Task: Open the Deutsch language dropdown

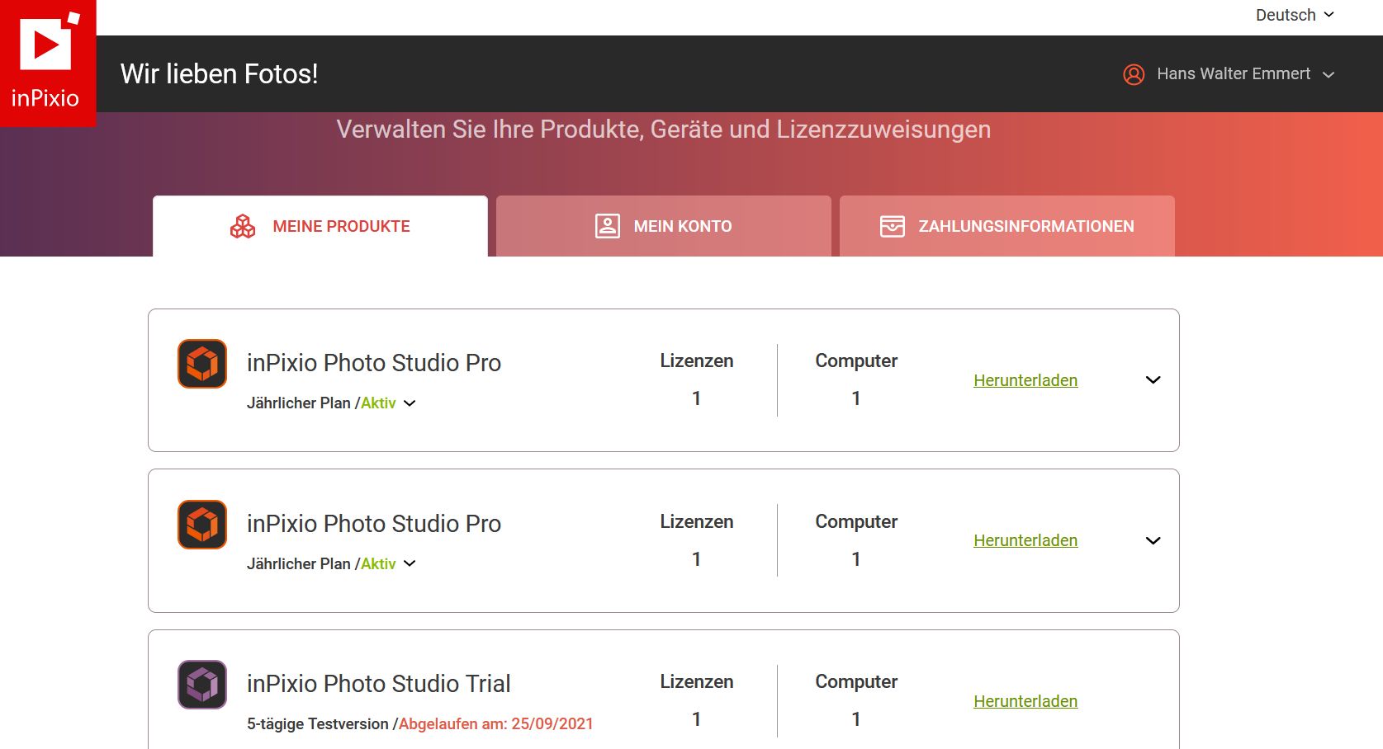Action: [x=1295, y=15]
